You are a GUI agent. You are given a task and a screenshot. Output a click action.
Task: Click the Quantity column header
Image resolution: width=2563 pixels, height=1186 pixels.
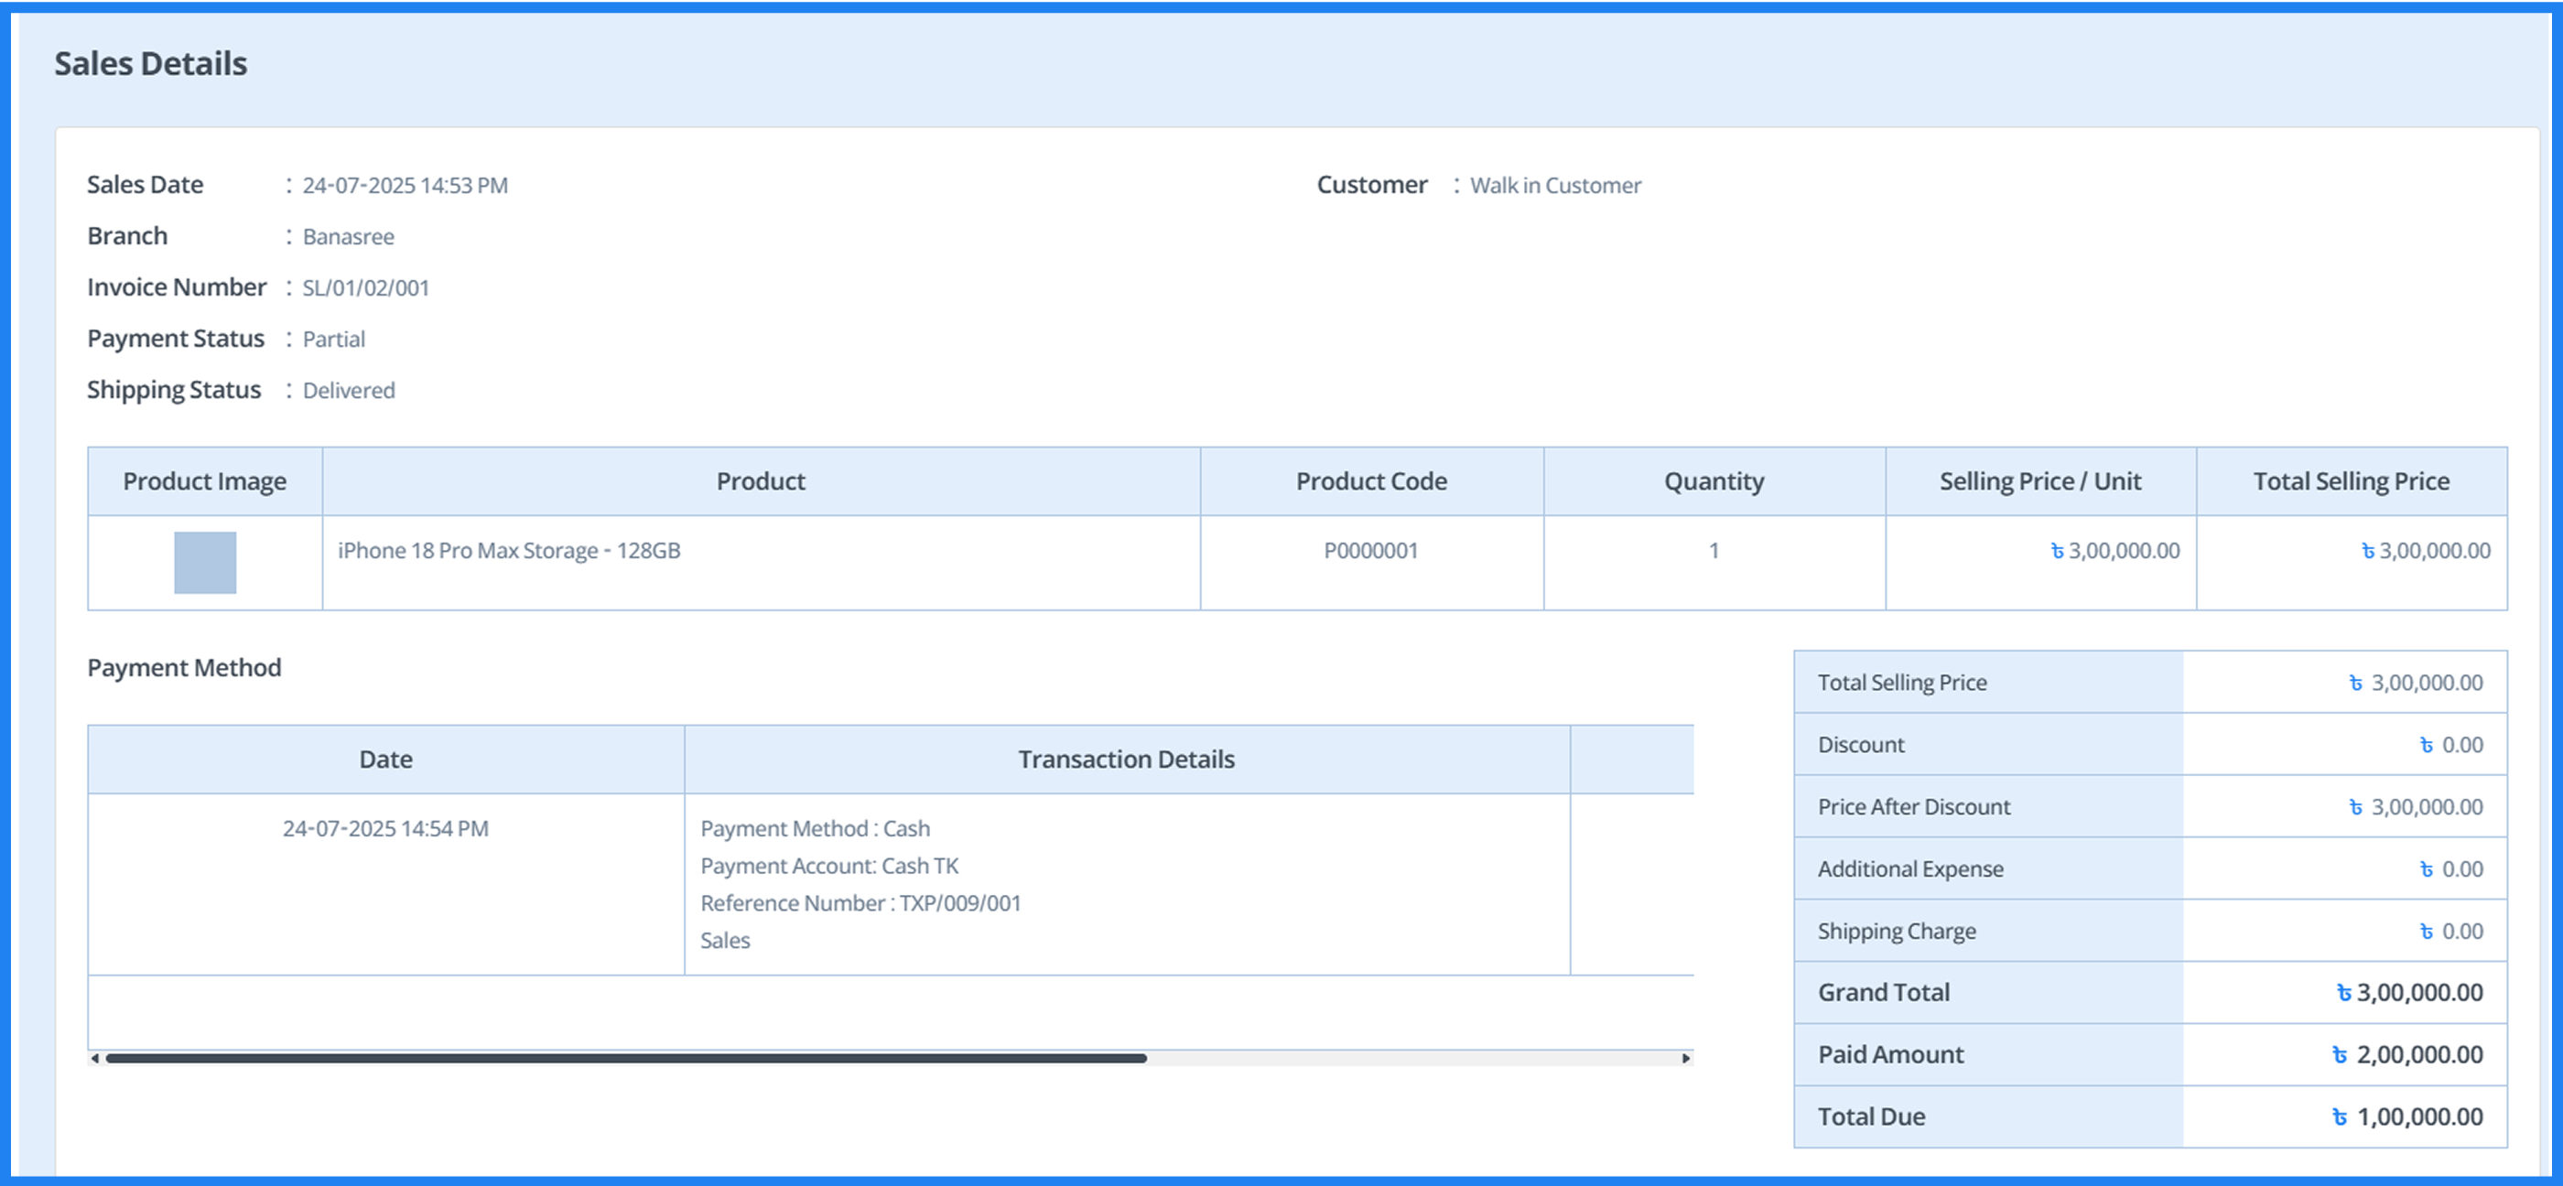(x=1714, y=480)
